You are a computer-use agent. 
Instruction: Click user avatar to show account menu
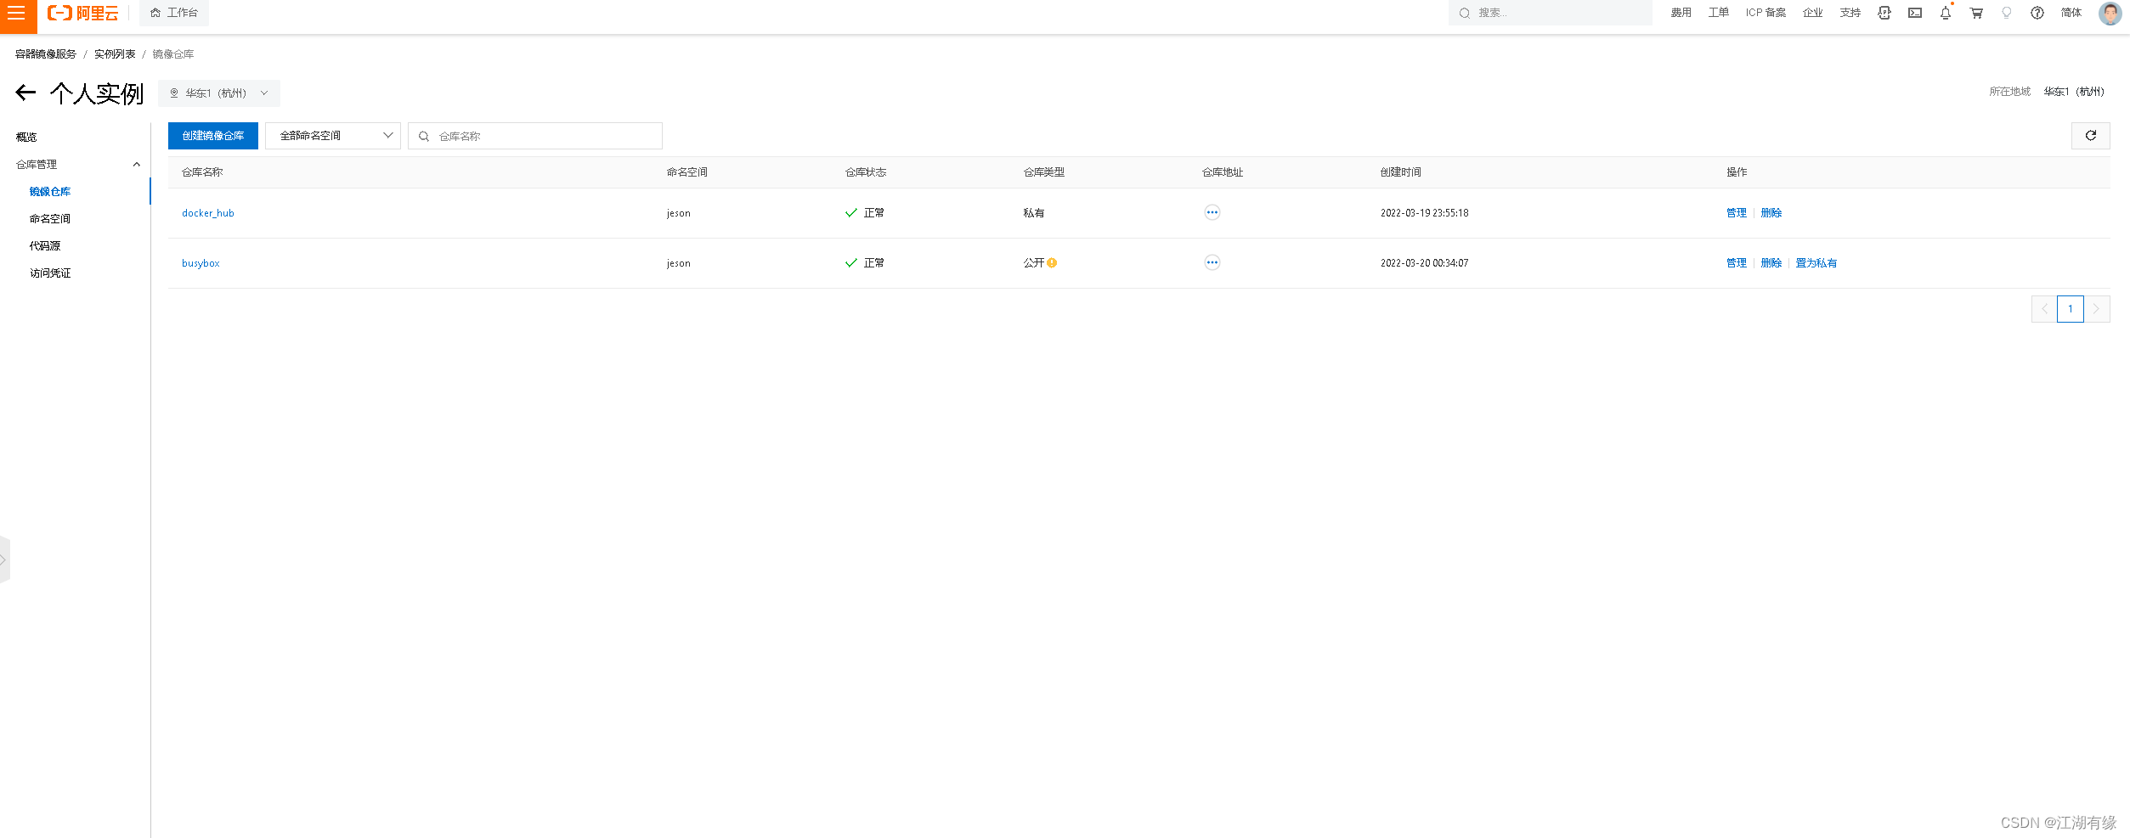(2110, 13)
